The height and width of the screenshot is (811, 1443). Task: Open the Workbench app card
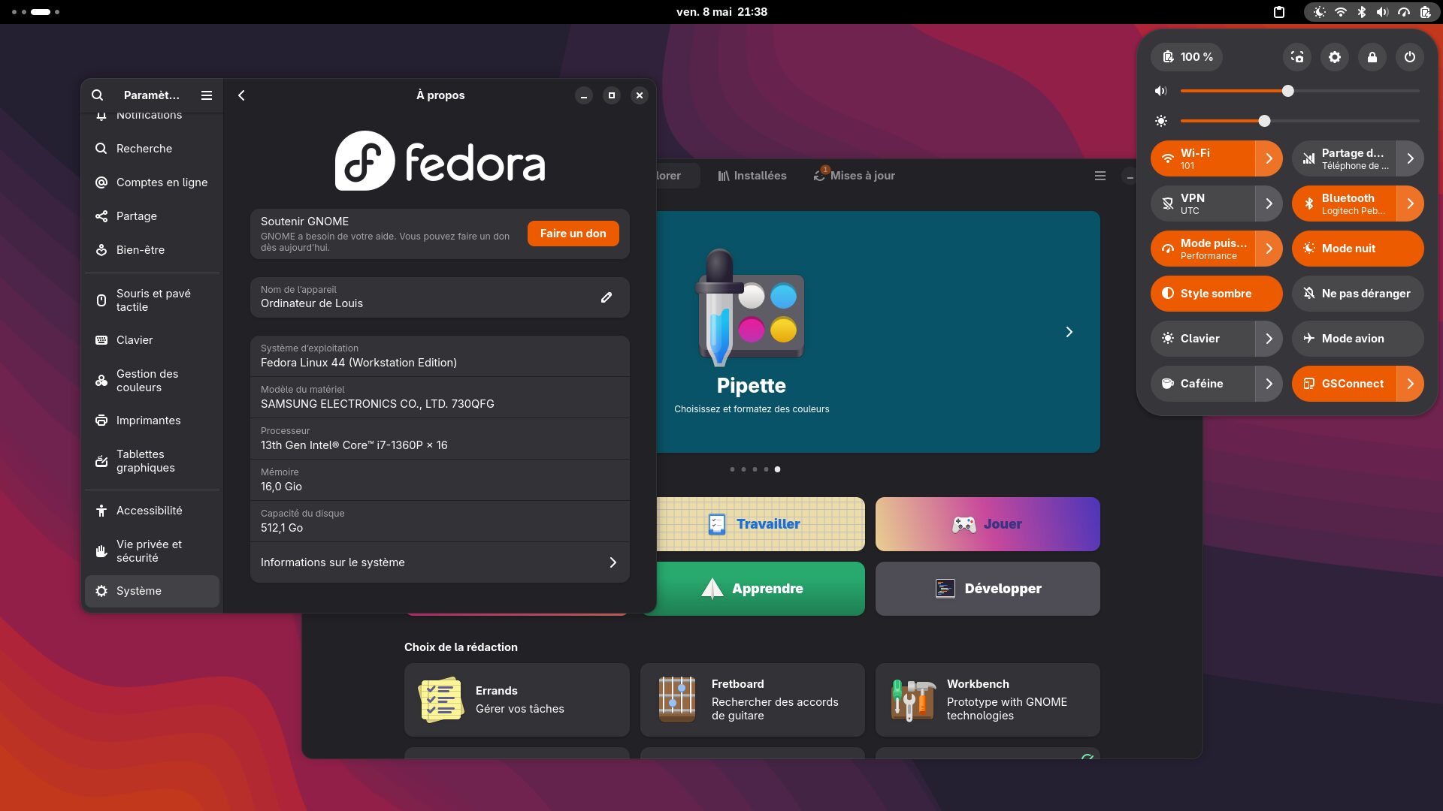[988, 700]
